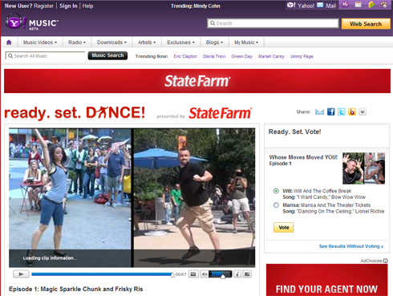Open See Results Without Voting link
The width and height of the screenshot is (393, 296).
click(x=351, y=246)
